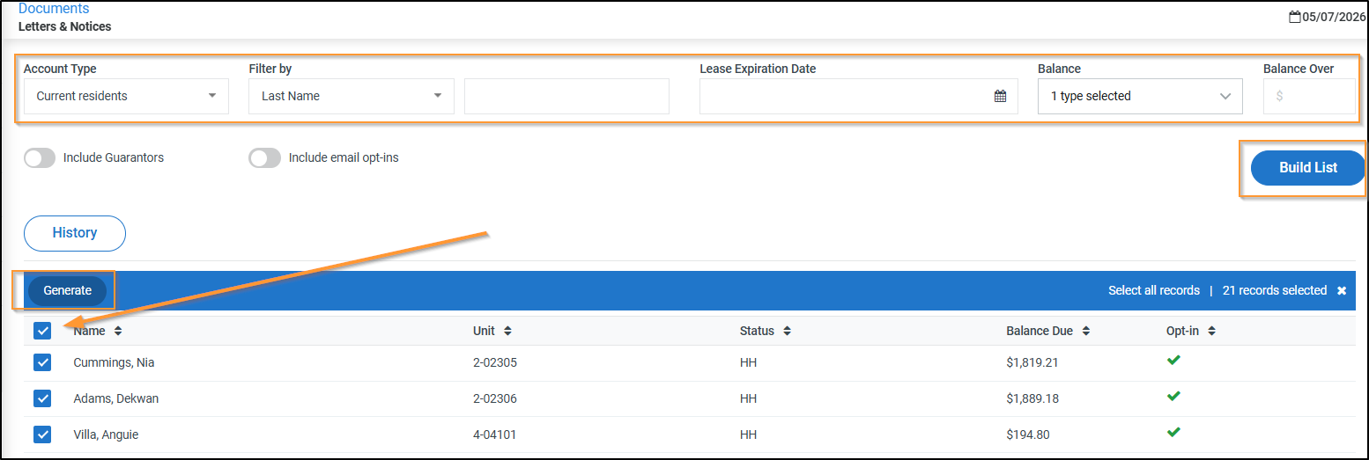
Task: Uncheck the Cummings, Nia row checkbox
Action: pyautogui.click(x=42, y=362)
